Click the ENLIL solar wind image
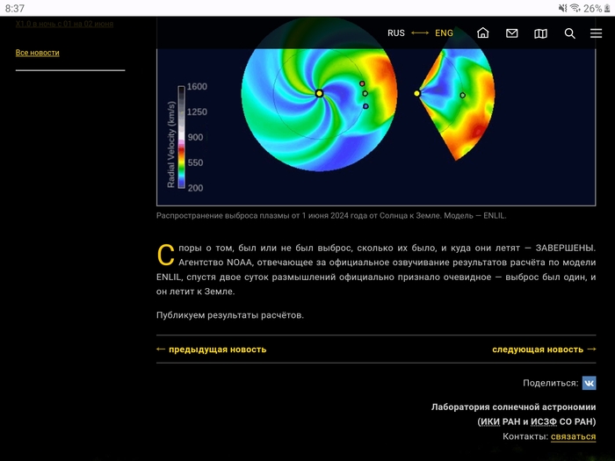 tap(376, 112)
